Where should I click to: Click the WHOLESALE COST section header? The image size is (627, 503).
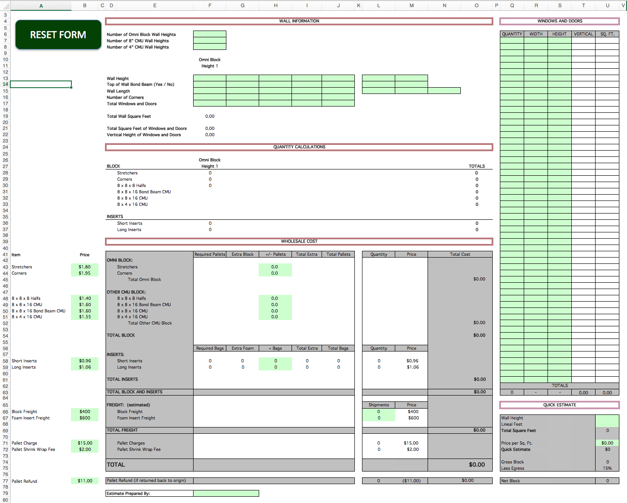pyautogui.click(x=299, y=241)
